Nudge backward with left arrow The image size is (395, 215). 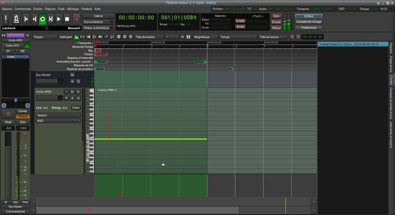292,37
